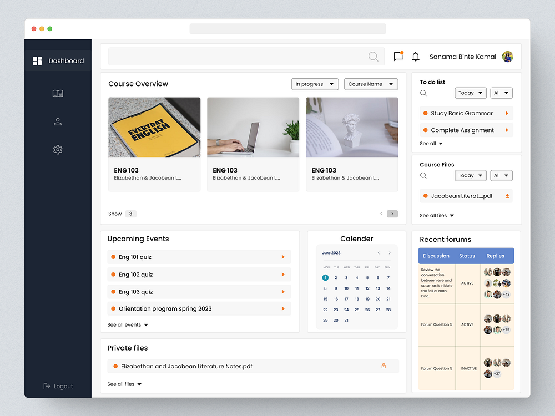This screenshot has height=416, width=555.
Task: Click the browser address bar
Action: [x=287, y=29]
